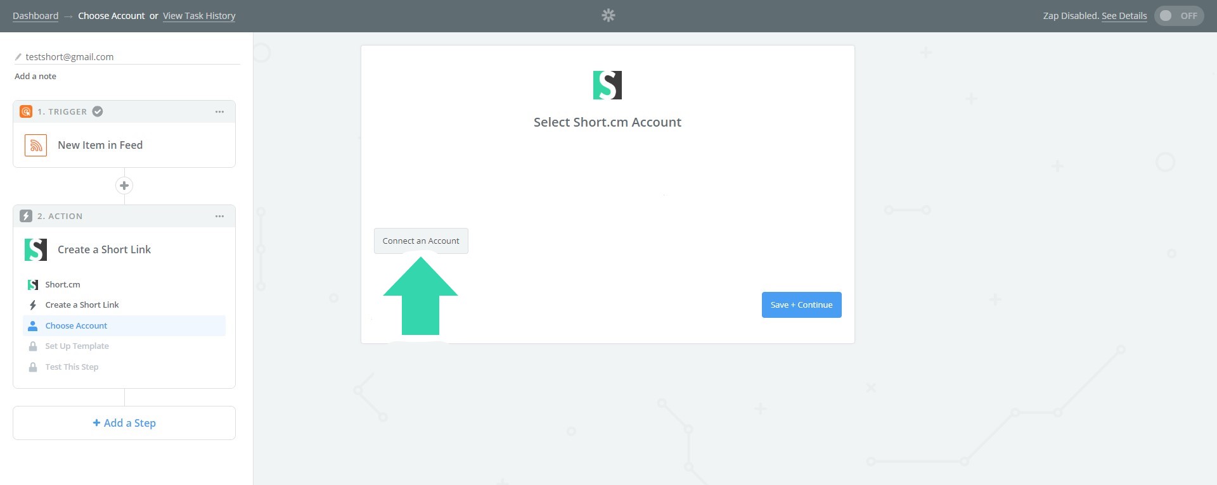Image resolution: width=1217 pixels, height=485 pixels.
Task: Click the Connect an Account button
Action: coord(421,241)
